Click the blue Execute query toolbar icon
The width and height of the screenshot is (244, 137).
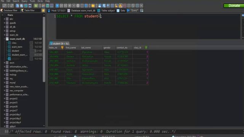(x=86, y=6)
